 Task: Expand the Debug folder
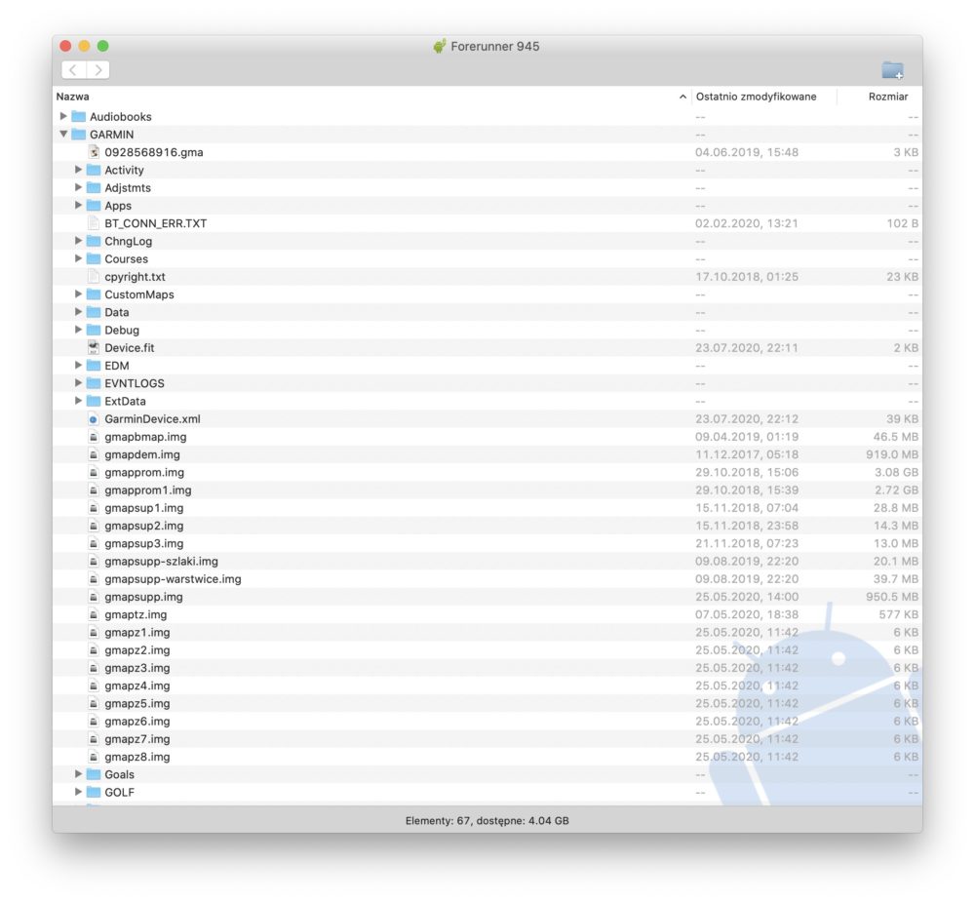tap(78, 329)
